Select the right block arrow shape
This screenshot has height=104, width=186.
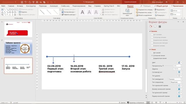(x=10, y=12)
